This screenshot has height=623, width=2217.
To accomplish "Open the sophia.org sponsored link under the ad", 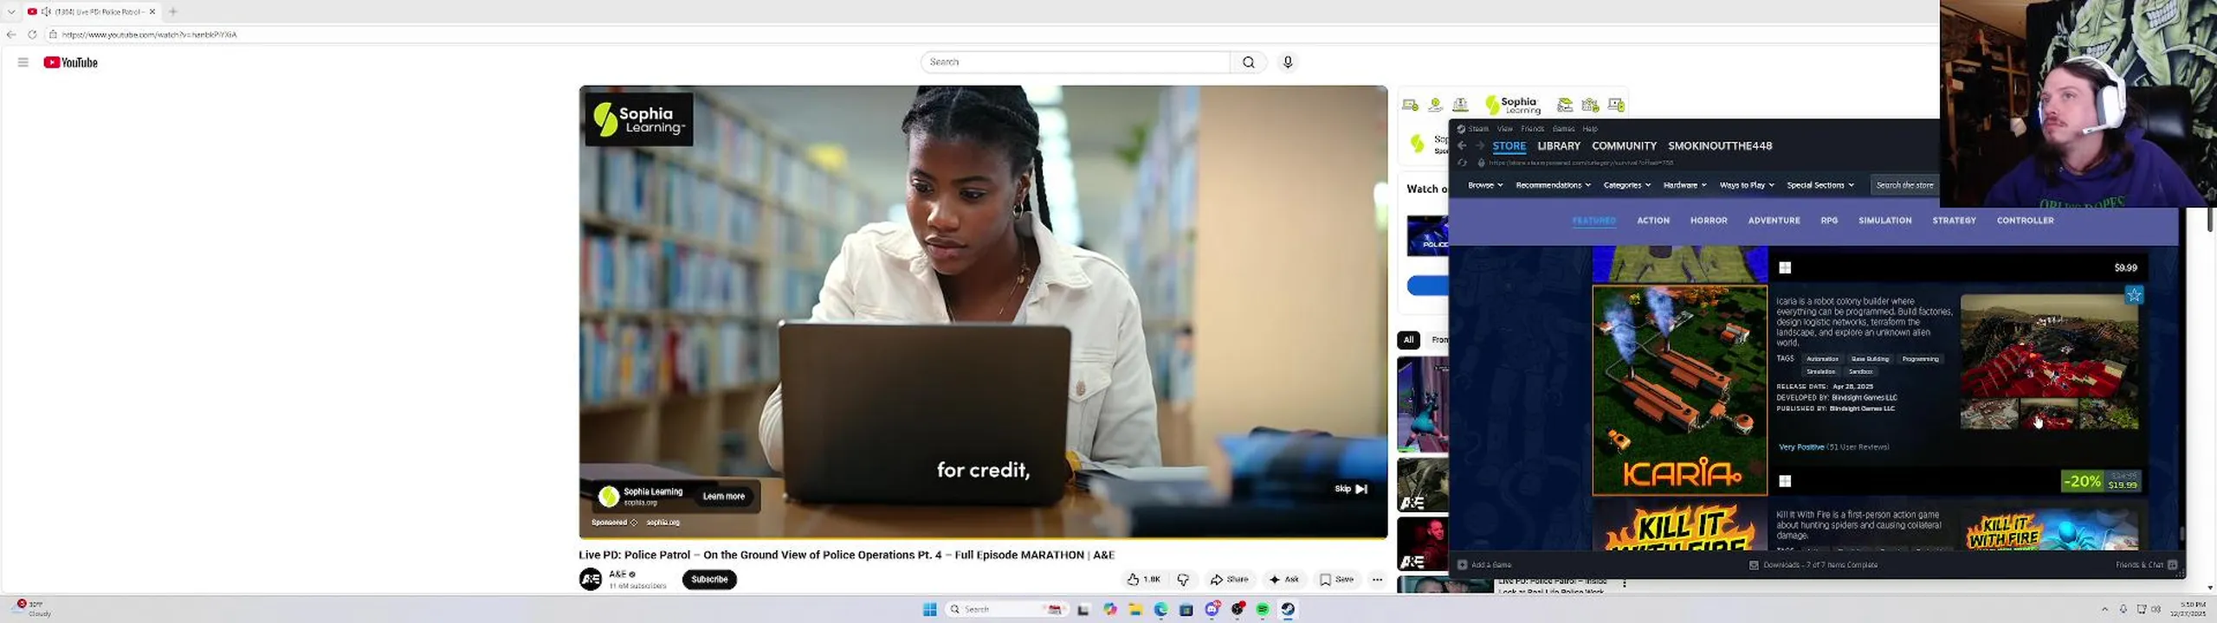I will click(x=663, y=523).
